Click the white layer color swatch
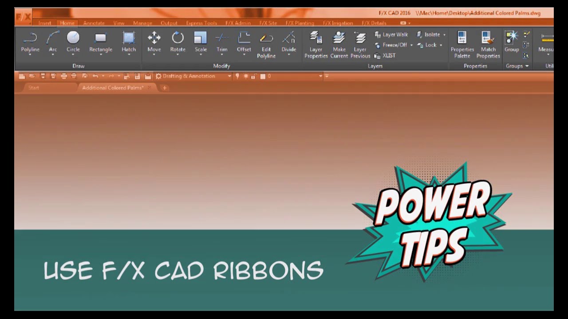 coord(263,76)
